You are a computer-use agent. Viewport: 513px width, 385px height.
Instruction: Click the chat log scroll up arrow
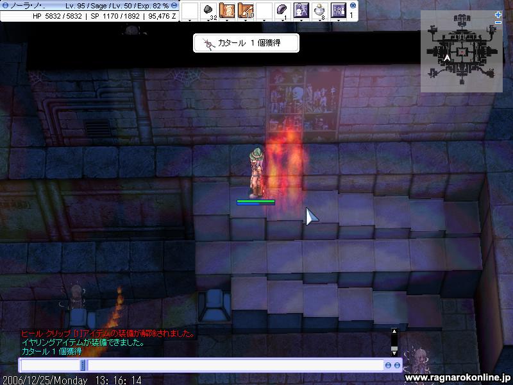click(x=394, y=331)
